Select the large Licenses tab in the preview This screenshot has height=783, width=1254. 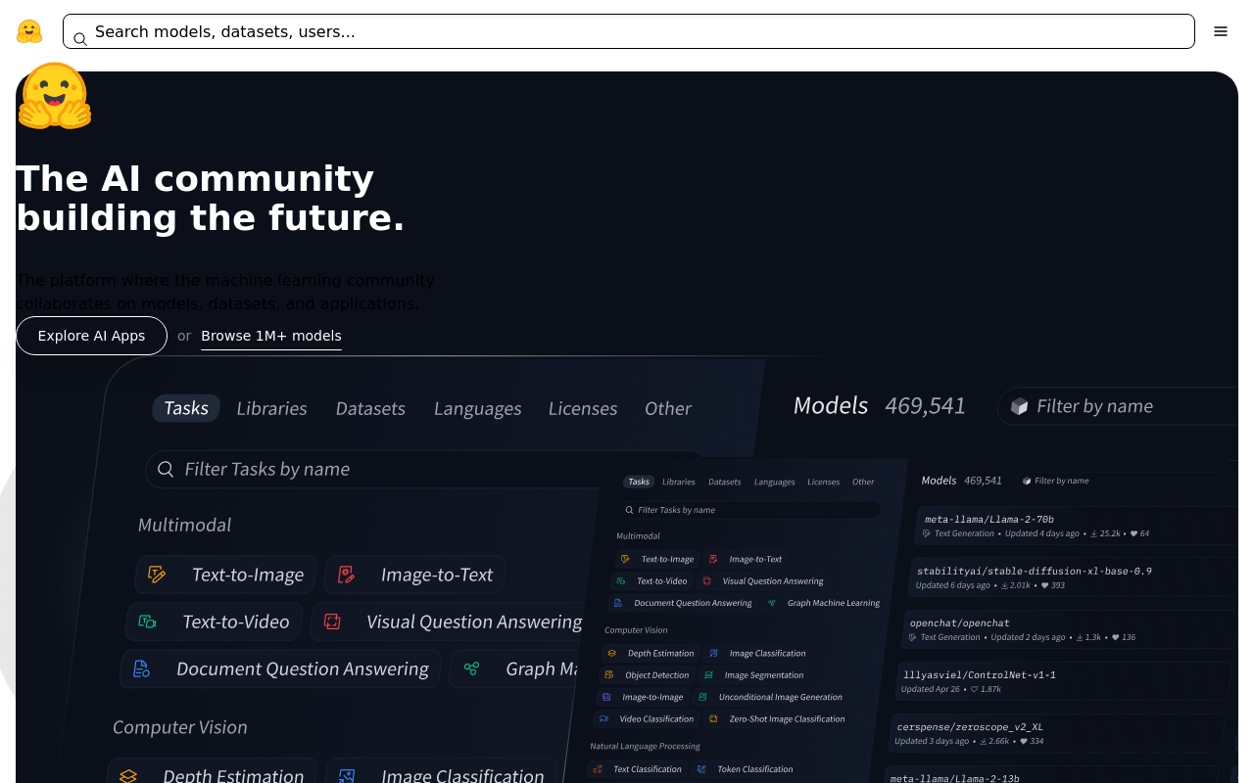583,408
